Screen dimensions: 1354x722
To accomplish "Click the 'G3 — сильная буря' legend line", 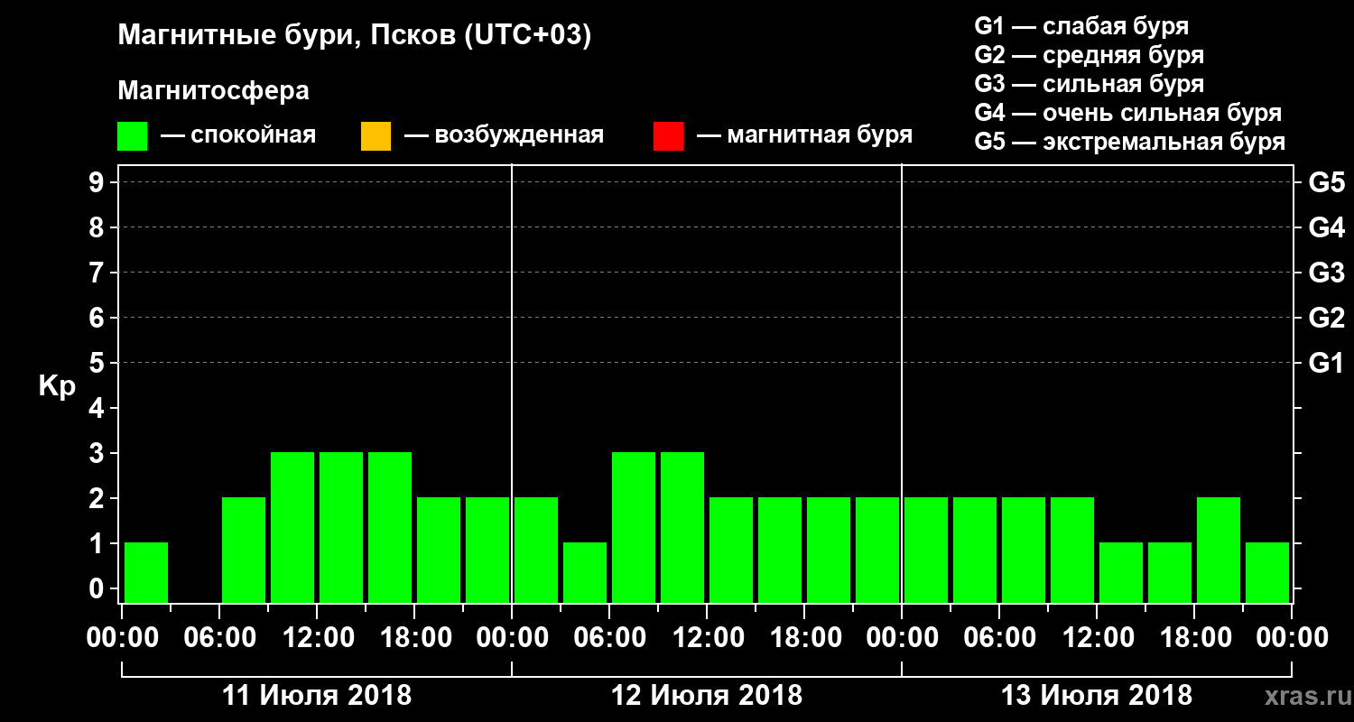I will coord(1090,84).
